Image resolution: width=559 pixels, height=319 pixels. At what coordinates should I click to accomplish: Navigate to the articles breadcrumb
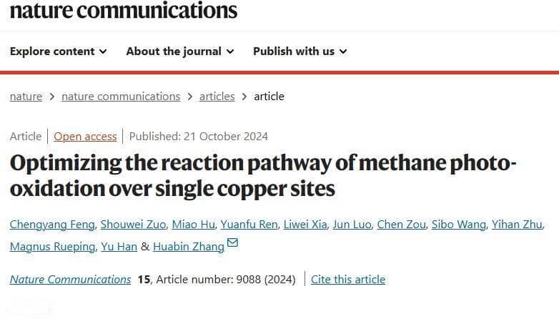tap(217, 97)
